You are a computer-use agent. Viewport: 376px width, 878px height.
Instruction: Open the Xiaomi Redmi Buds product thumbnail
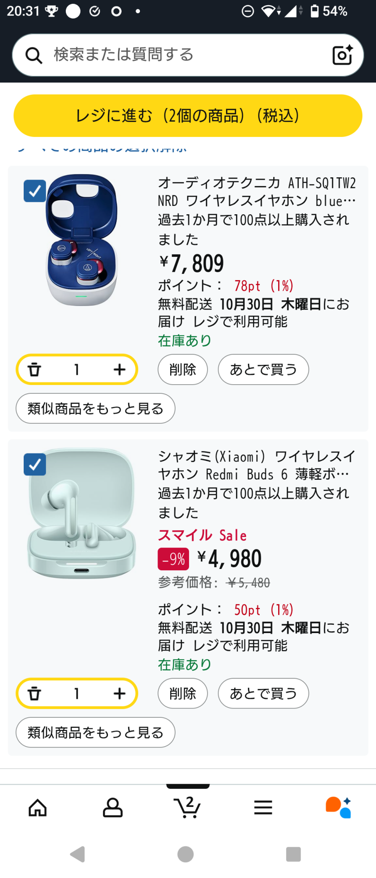(x=82, y=513)
